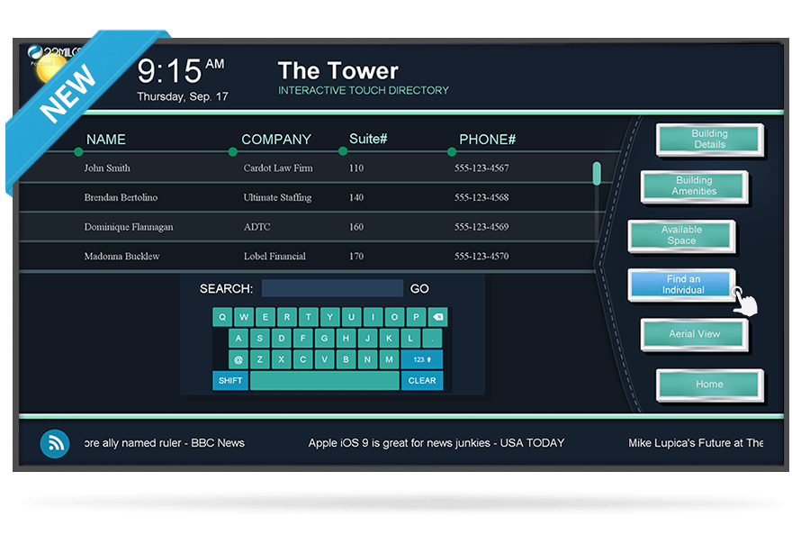Tap the R key
The width and height of the screenshot is (801, 544).
click(287, 317)
